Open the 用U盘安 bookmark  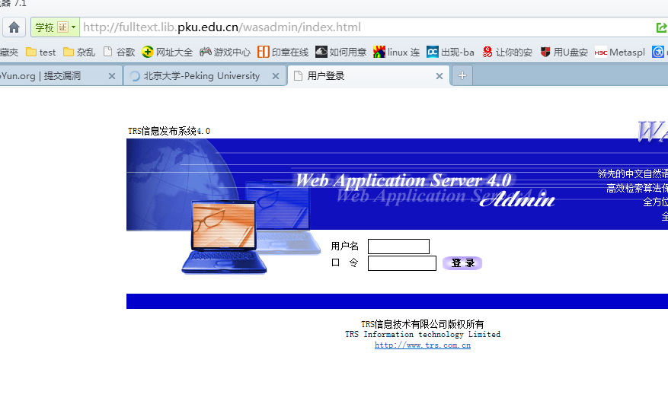(x=564, y=52)
